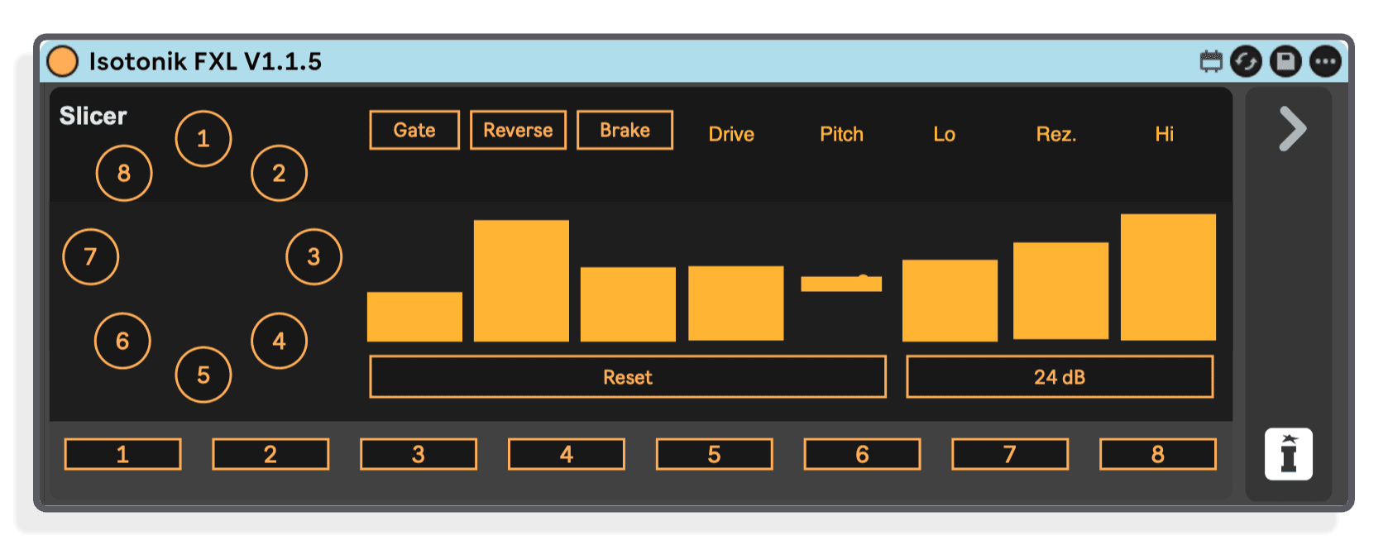Image resolution: width=1388 pixels, height=545 pixels.
Task: Click the Reset button
Action: 628,377
